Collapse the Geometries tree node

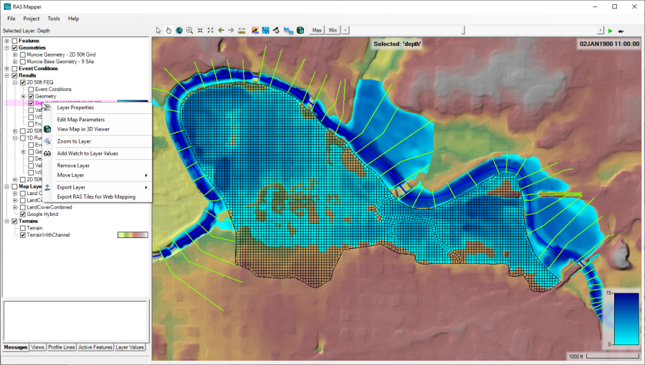[6, 48]
